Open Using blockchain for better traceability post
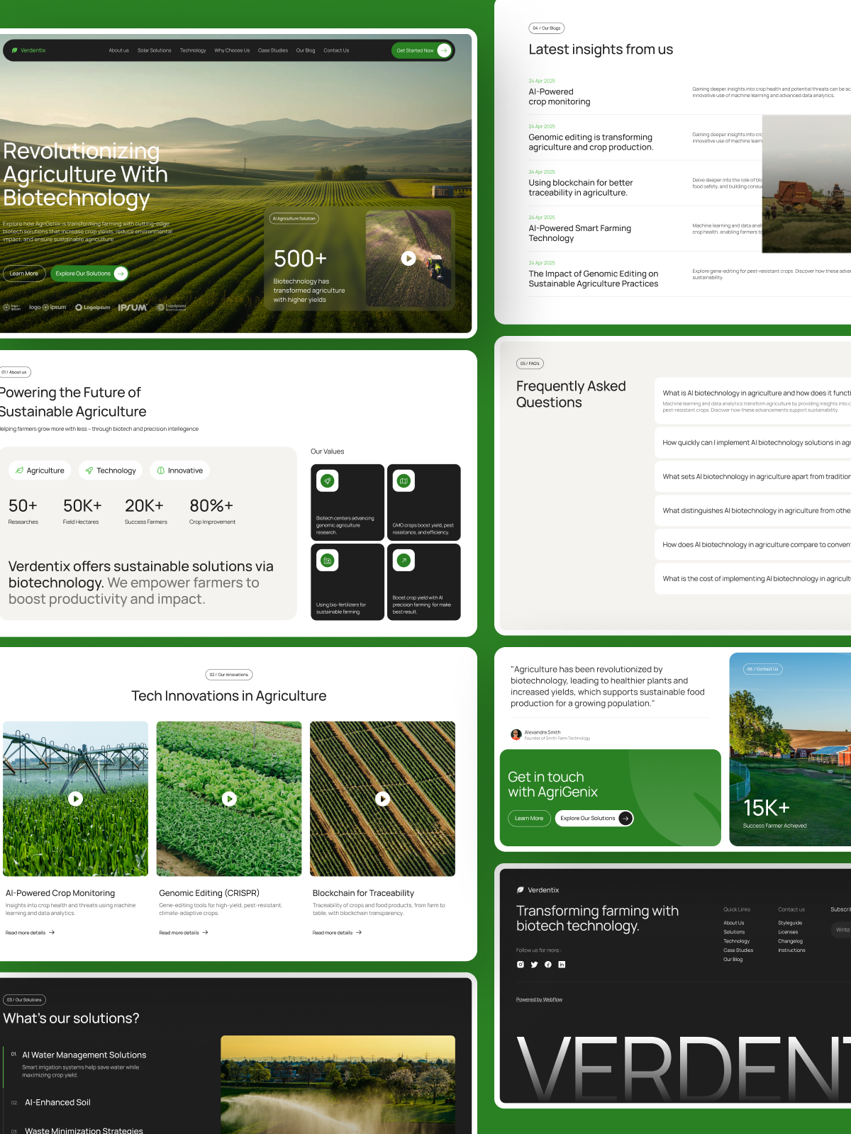The height and width of the screenshot is (1134, 851). [581, 188]
